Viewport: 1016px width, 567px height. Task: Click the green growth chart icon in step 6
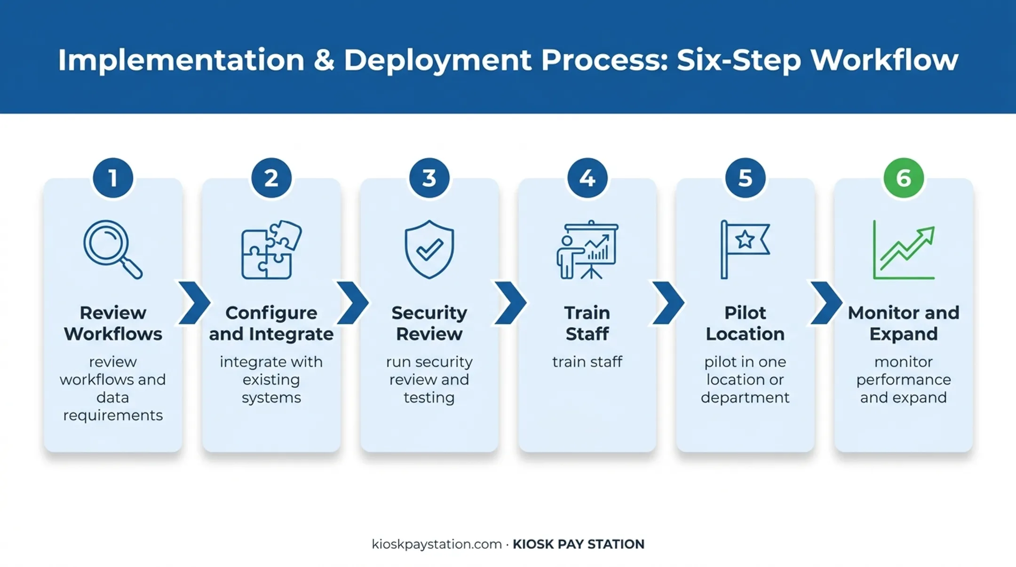click(x=904, y=250)
